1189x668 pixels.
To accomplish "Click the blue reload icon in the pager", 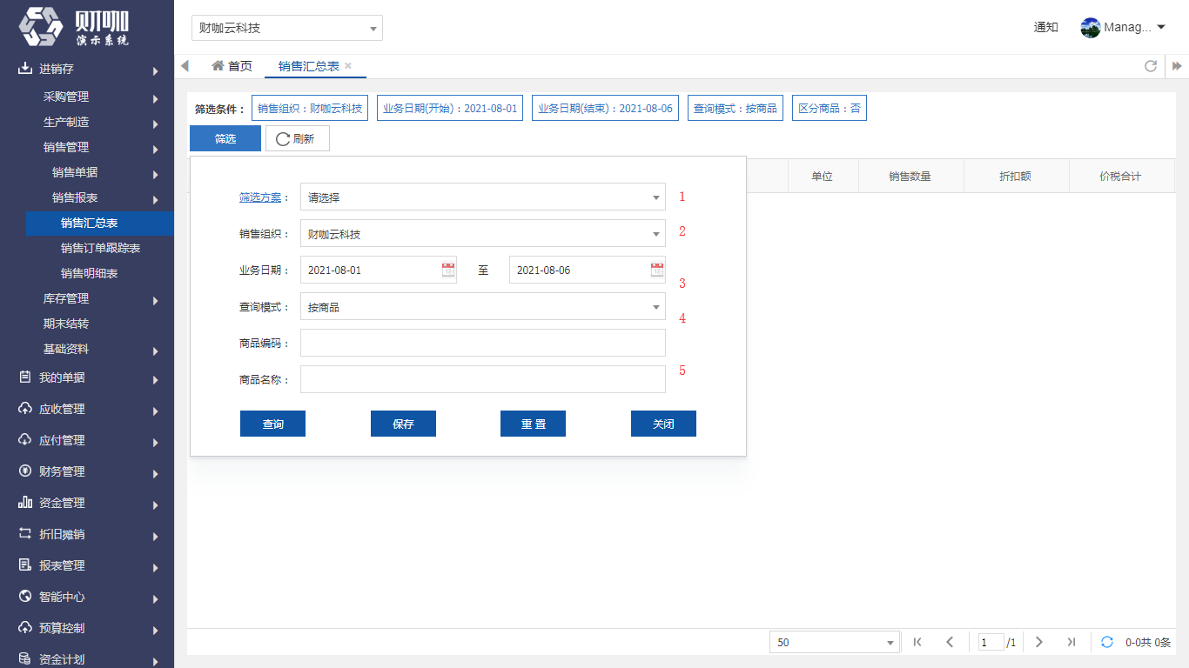I will click(x=1107, y=642).
